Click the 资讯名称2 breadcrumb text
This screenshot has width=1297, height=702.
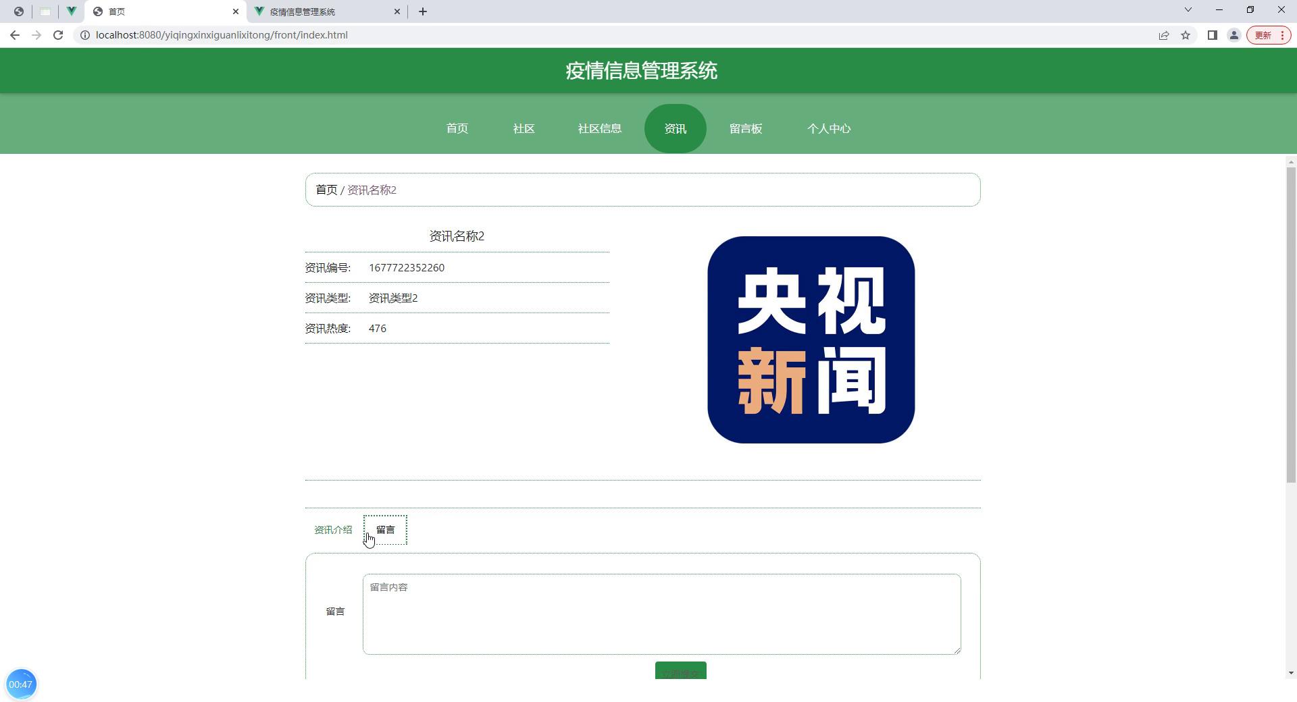pyautogui.click(x=372, y=190)
